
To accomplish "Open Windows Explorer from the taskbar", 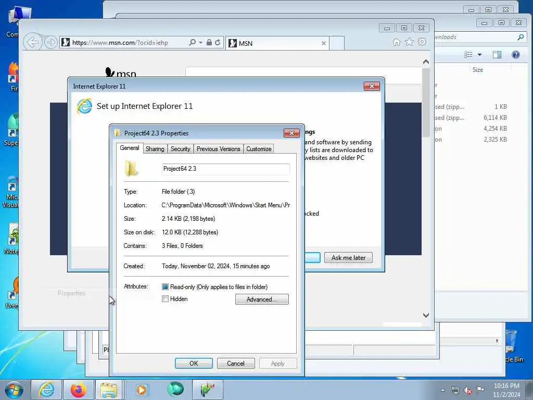I will click(x=109, y=390).
